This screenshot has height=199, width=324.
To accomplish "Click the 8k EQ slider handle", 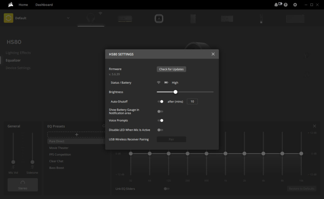I will (282, 154).
